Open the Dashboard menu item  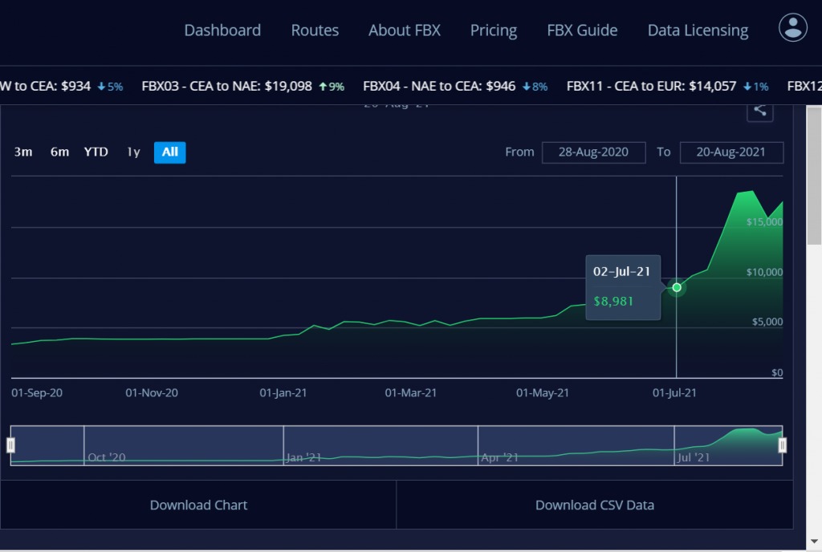coord(222,30)
